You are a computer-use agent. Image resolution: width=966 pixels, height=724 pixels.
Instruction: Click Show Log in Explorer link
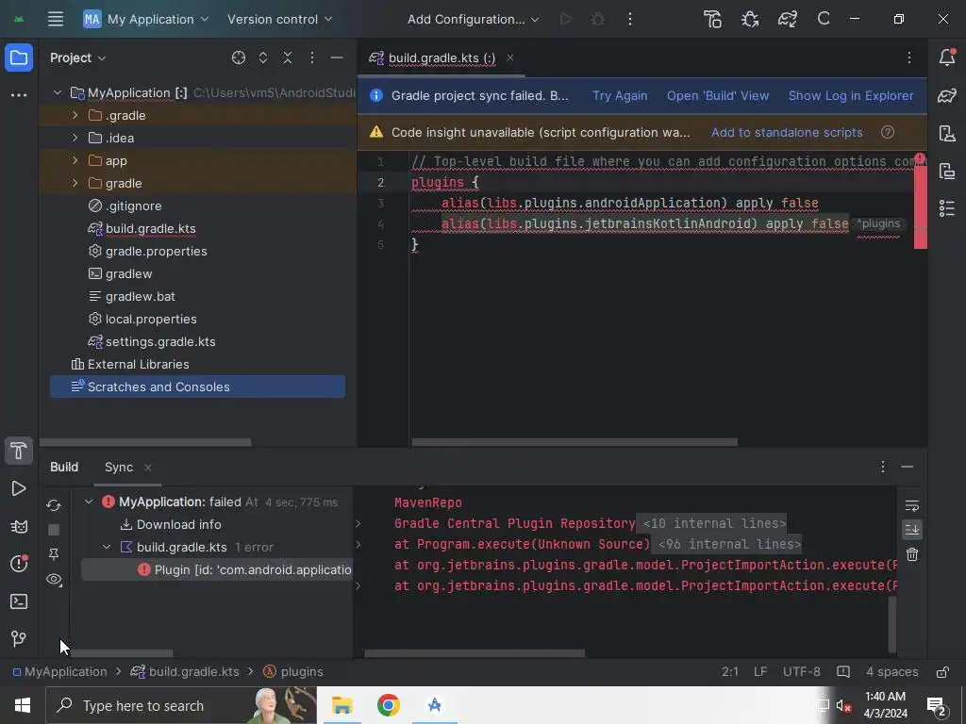click(x=851, y=95)
